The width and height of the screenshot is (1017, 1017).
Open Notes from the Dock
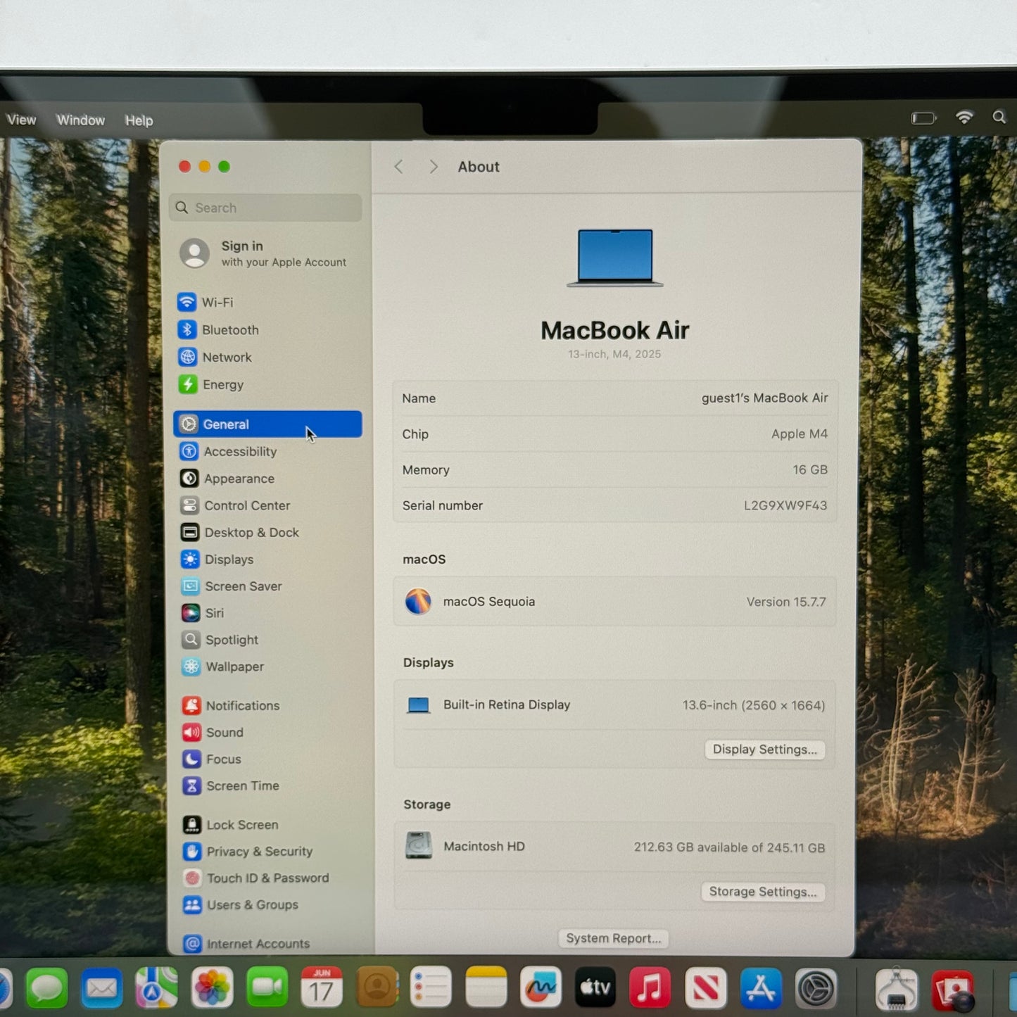click(x=486, y=988)
